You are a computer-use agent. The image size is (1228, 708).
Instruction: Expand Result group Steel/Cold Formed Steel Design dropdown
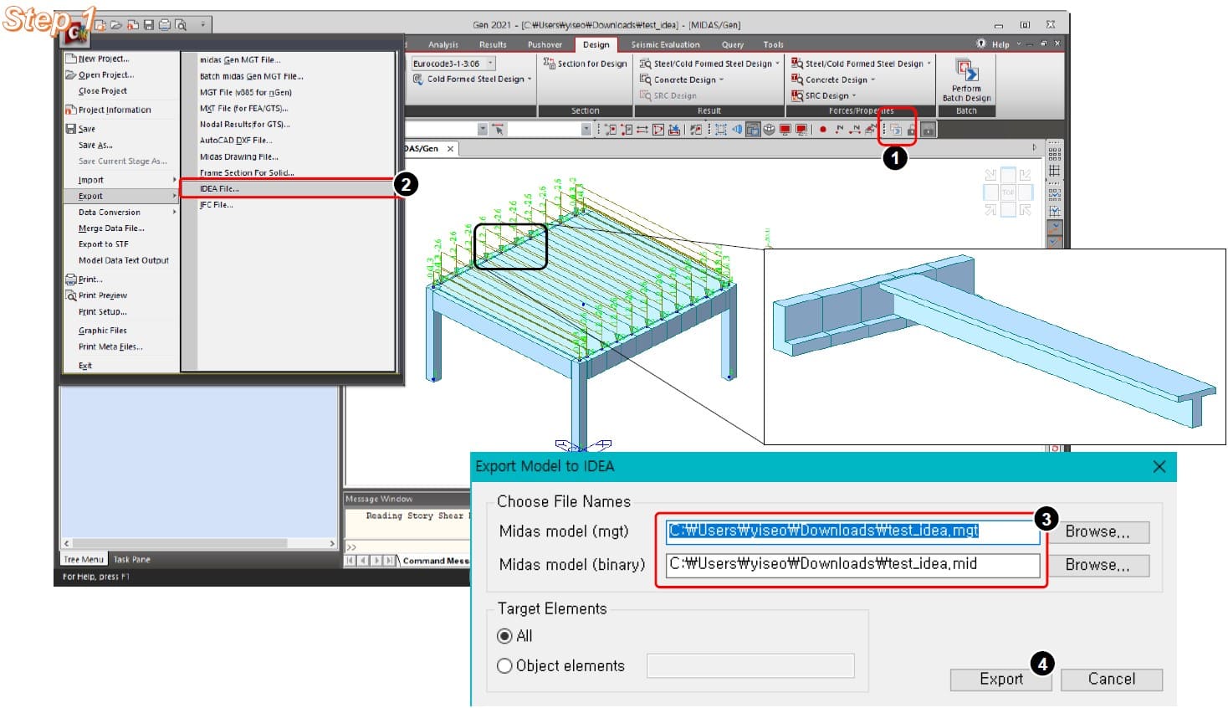tap(778, 64)
